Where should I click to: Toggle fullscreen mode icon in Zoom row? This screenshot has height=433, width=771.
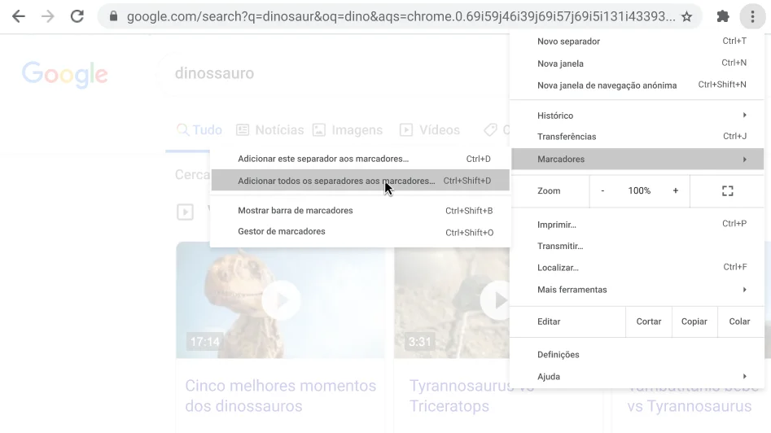click(727, 190)
